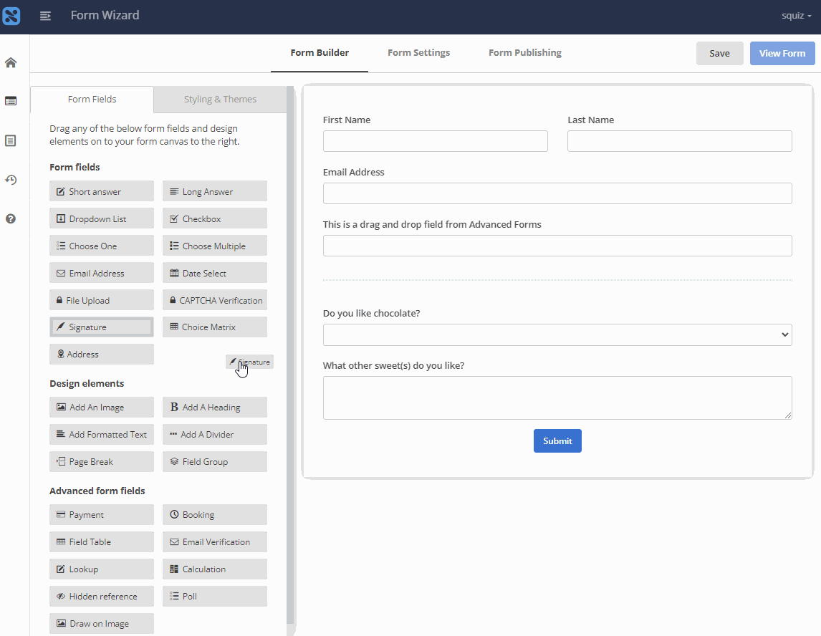Open the history sidebar icon
The height and width of the screenshot is (636, 821).
[11, 180]
